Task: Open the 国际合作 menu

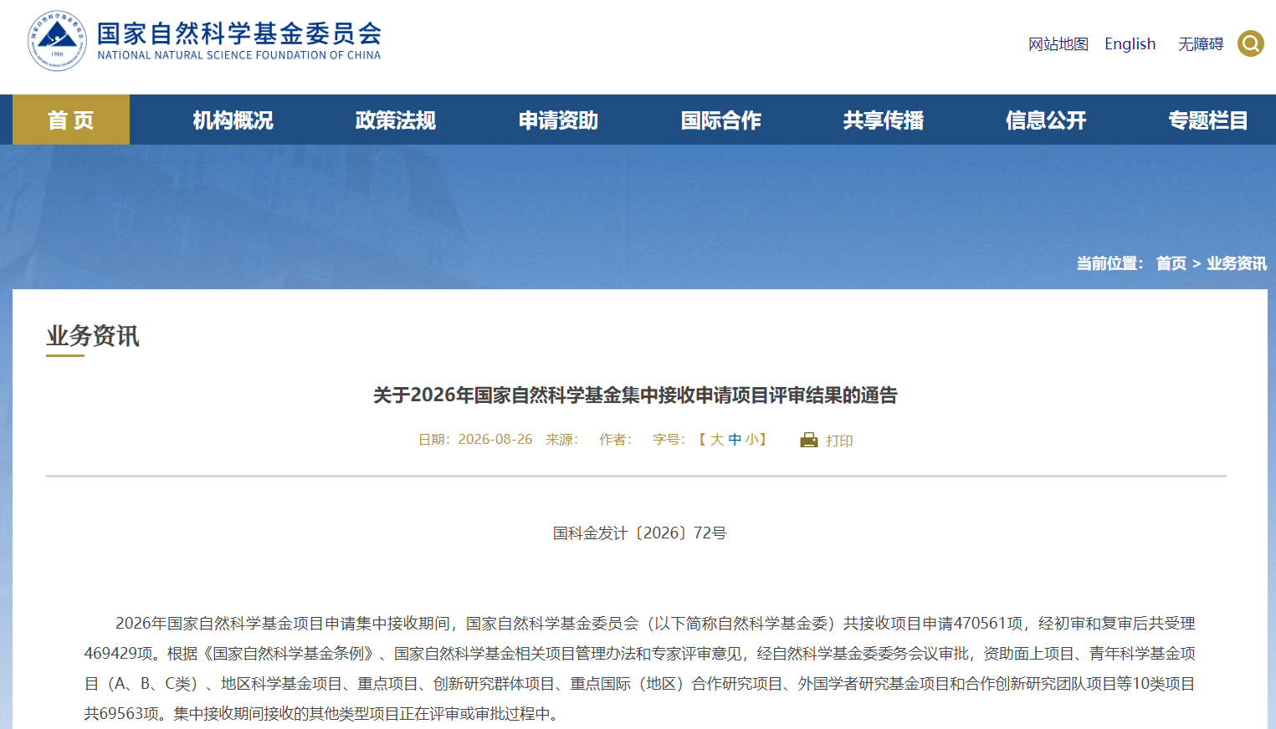Action: 720,120
